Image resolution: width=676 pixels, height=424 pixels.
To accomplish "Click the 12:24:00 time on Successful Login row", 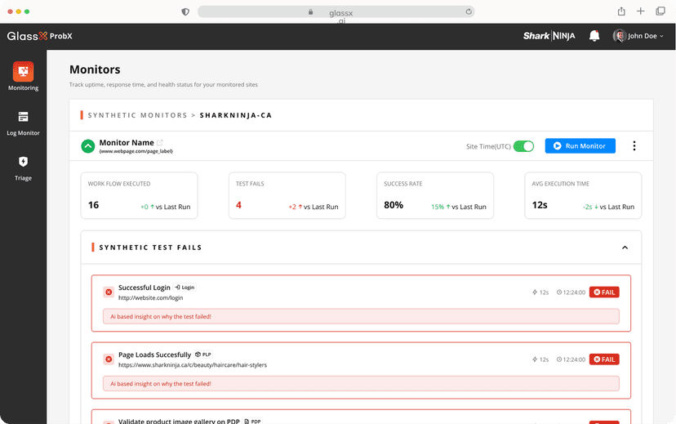I will pos(571,292).
